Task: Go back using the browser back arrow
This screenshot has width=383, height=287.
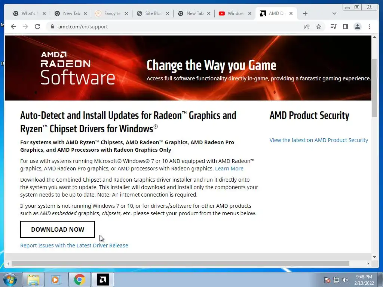Action: point(13,27)
